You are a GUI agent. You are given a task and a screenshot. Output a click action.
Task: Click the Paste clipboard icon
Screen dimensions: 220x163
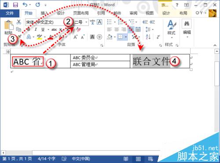click(9, 25)
